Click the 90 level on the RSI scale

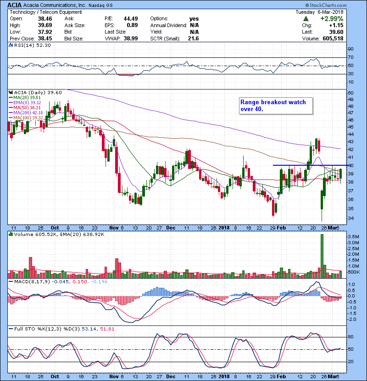pos(351,49)
